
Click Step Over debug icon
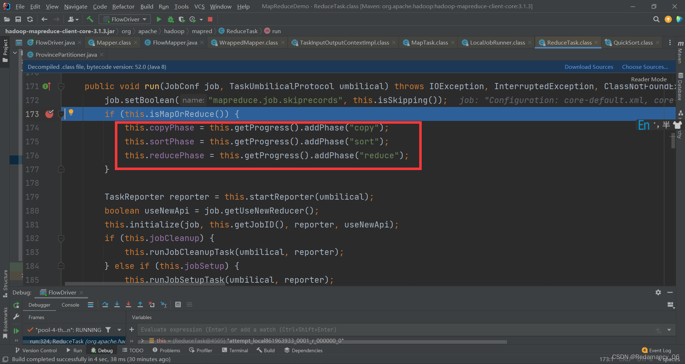105,304
